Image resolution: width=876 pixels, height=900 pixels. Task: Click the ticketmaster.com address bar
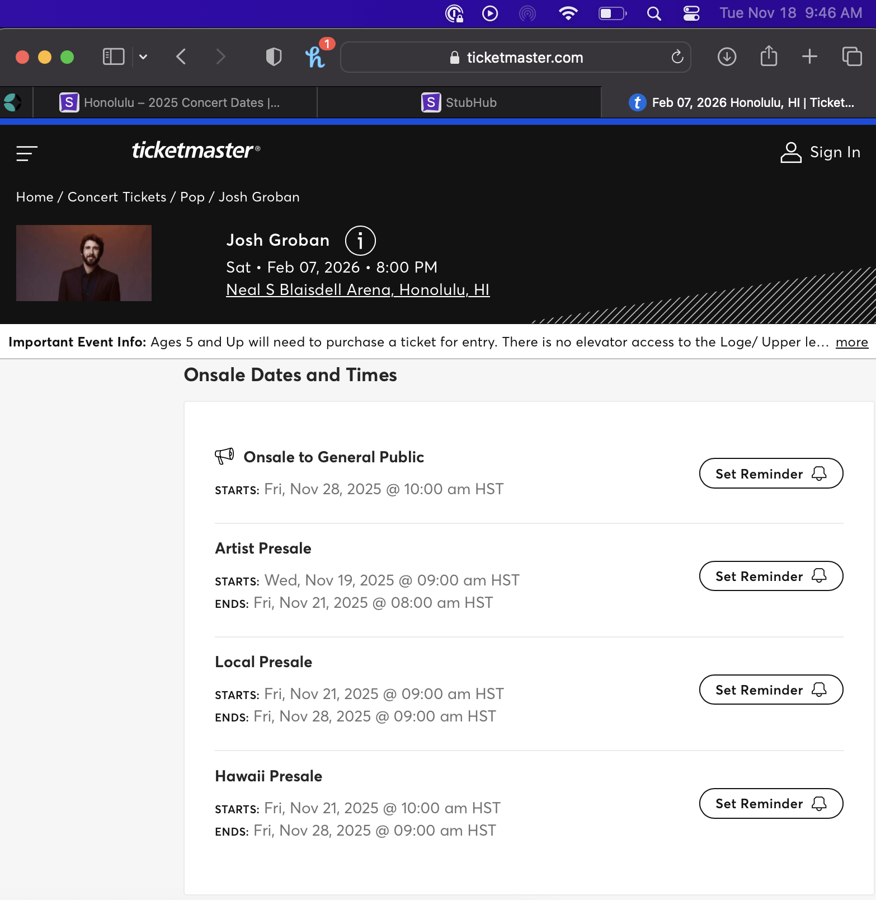pos(516,57)
